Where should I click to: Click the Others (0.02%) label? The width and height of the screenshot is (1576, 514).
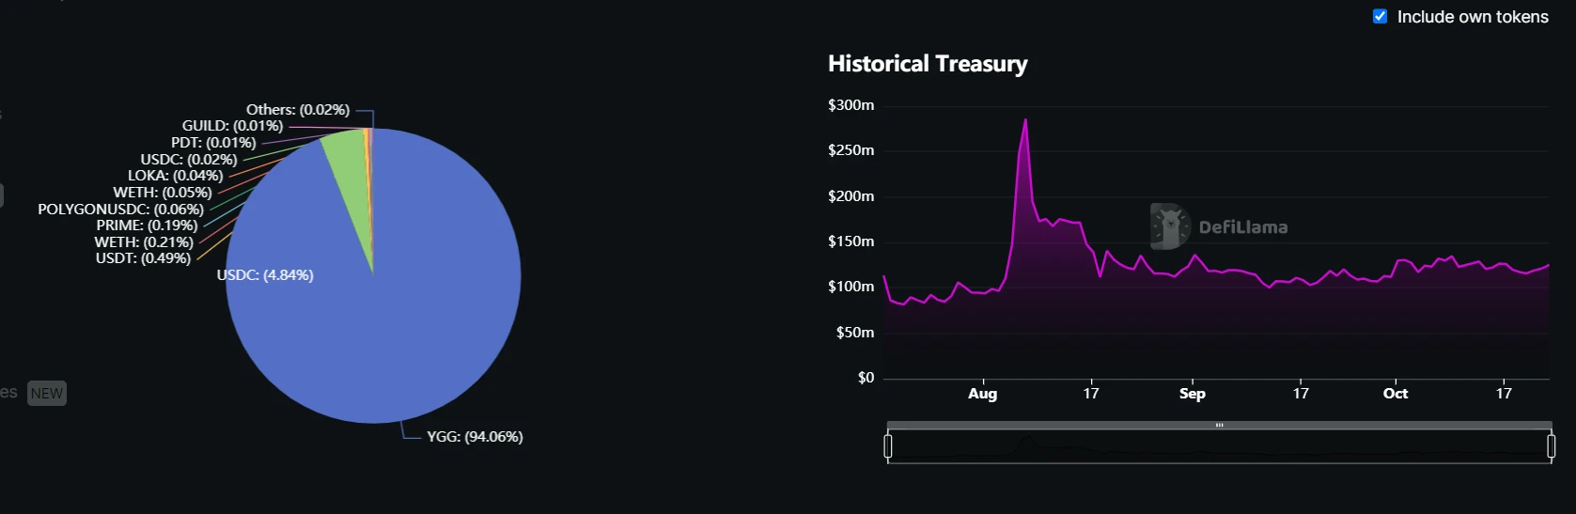(x=298, y=110)
